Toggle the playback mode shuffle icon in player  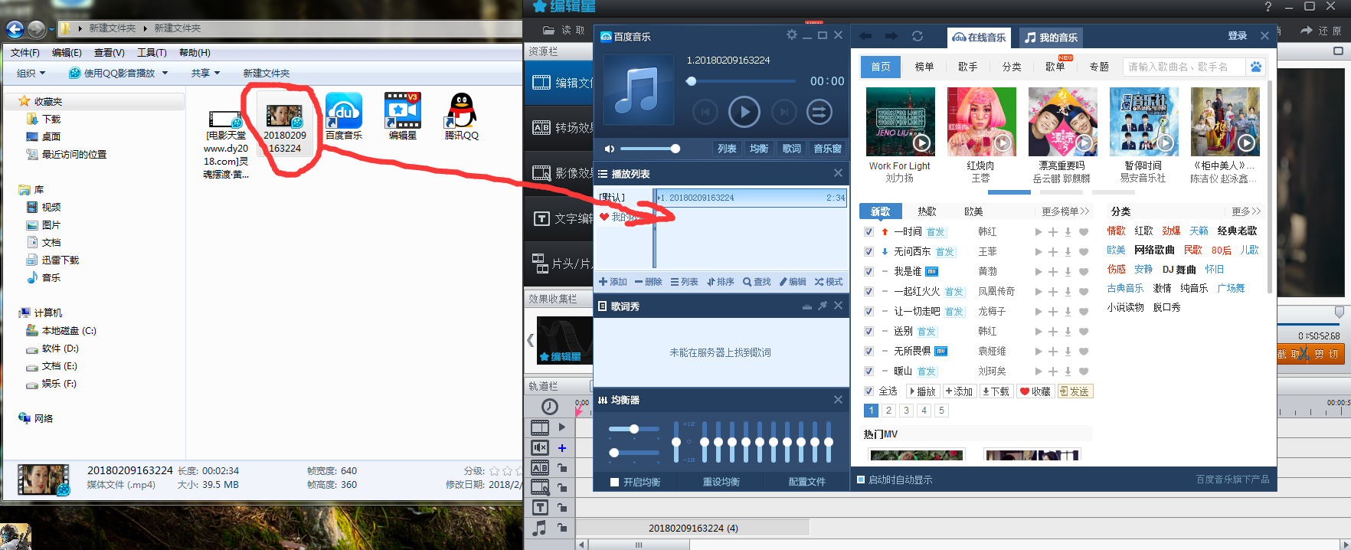819,112
